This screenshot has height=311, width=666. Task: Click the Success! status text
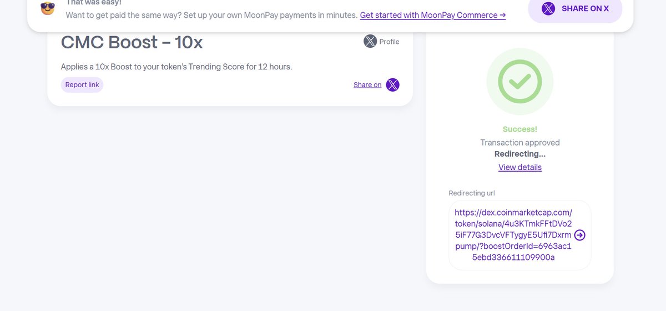pyautogui.click(x=520, y=129)
